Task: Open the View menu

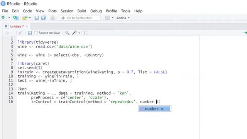Action: (40, 11)
